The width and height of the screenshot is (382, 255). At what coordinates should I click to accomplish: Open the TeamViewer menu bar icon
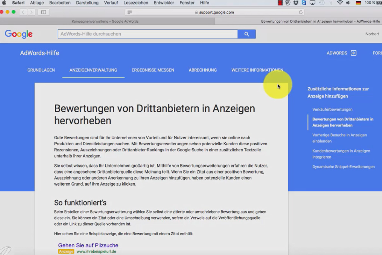tap(304, 3)
